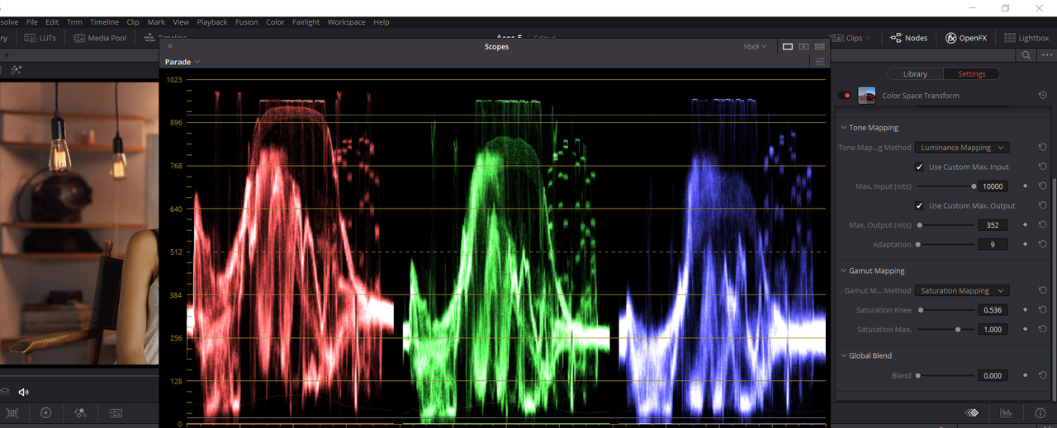1057x428 pixels.
Task: Select single scope layout view
Action: point(788,47)
